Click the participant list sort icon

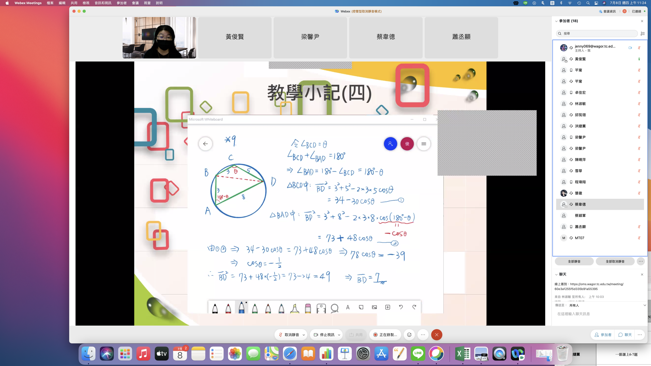643,34
